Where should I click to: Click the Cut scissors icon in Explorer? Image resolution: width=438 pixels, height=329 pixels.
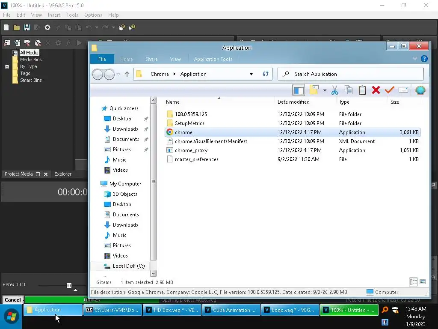tap(334, 90)
